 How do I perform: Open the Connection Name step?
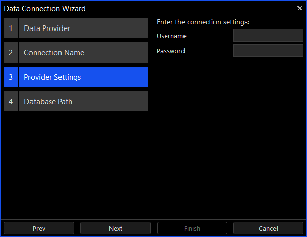pyautogui.click(x=83, y=53)
